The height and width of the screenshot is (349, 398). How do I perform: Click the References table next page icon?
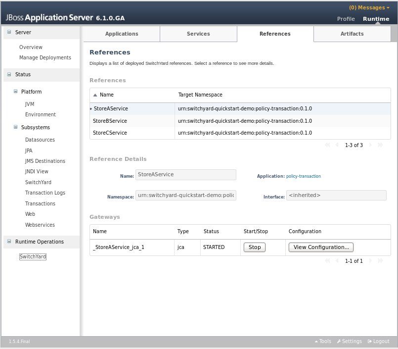pos(370,145)
